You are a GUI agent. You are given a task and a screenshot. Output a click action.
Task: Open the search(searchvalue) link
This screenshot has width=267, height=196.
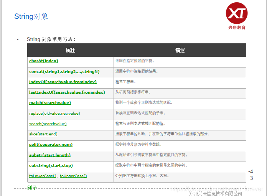pyautogui.click(x=48, y=124)
